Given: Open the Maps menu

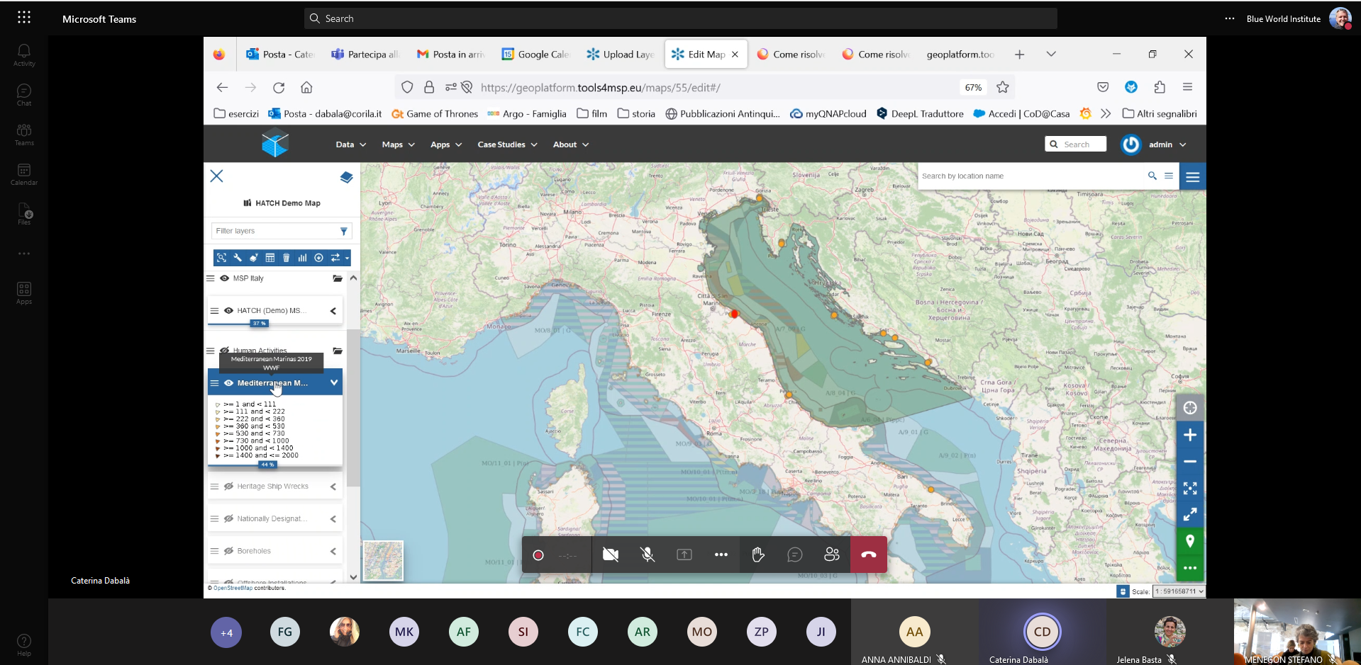Looking at the screenshot, I should pos(398,144).
